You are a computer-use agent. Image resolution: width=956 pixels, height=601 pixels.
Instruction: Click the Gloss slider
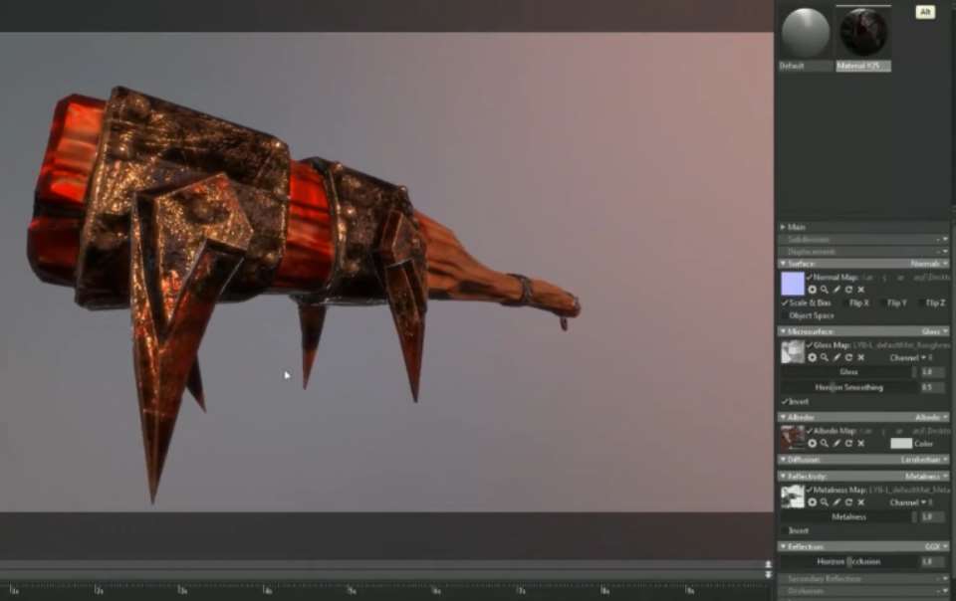[848, 371]
